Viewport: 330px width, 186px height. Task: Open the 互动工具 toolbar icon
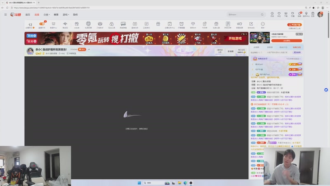[x=111, y=25]
